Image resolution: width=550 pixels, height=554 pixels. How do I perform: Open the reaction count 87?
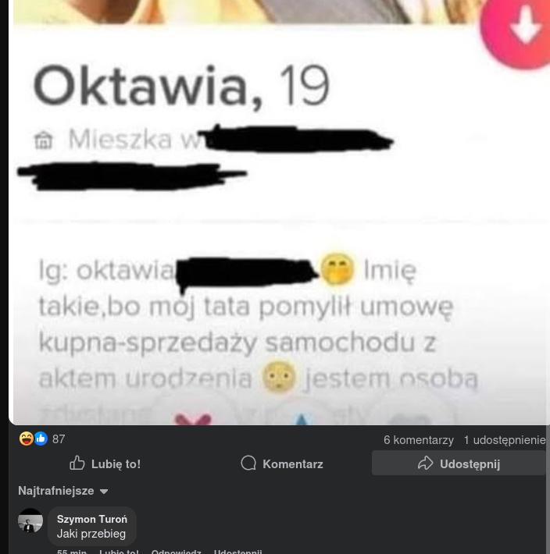coord(59,439)
